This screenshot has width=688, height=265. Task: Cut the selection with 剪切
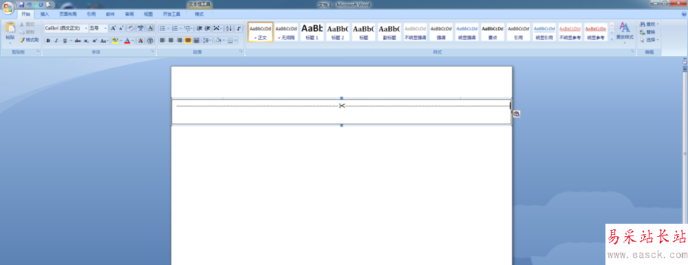[28, 25]
